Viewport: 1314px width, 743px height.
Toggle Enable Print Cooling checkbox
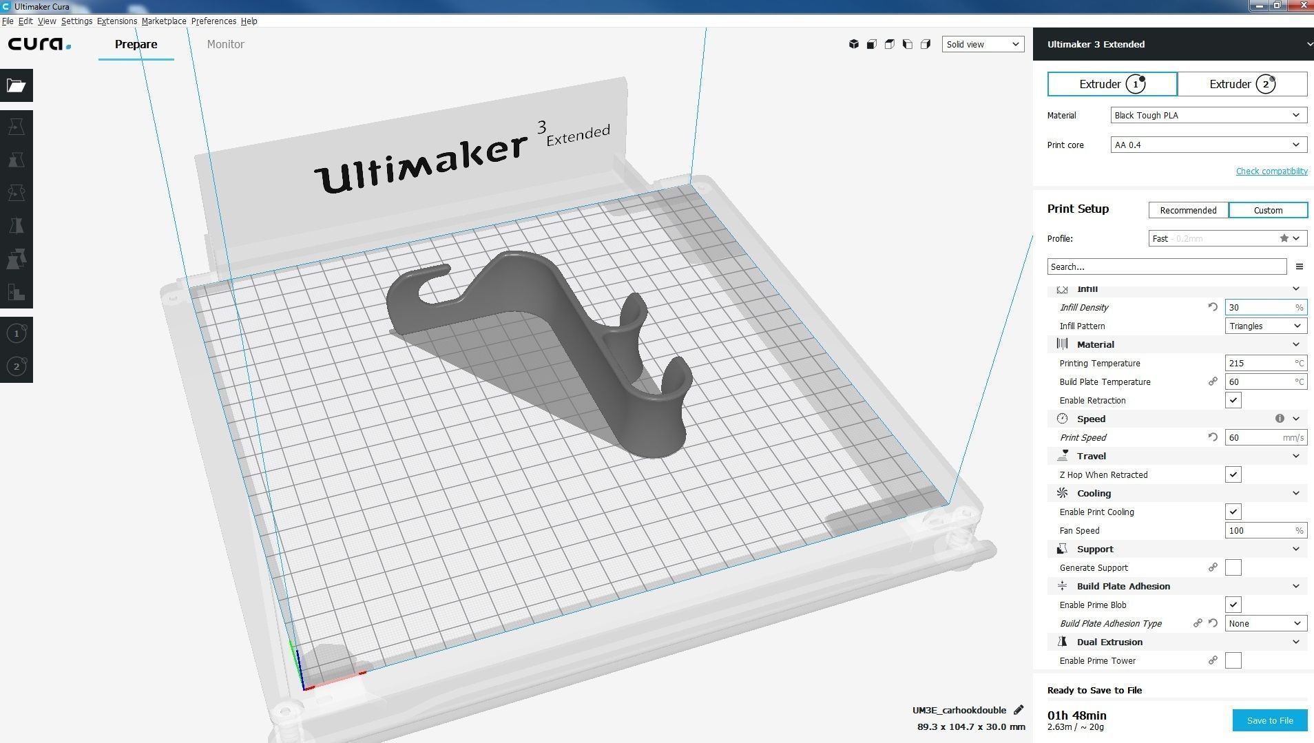[x=1233, y=512]
